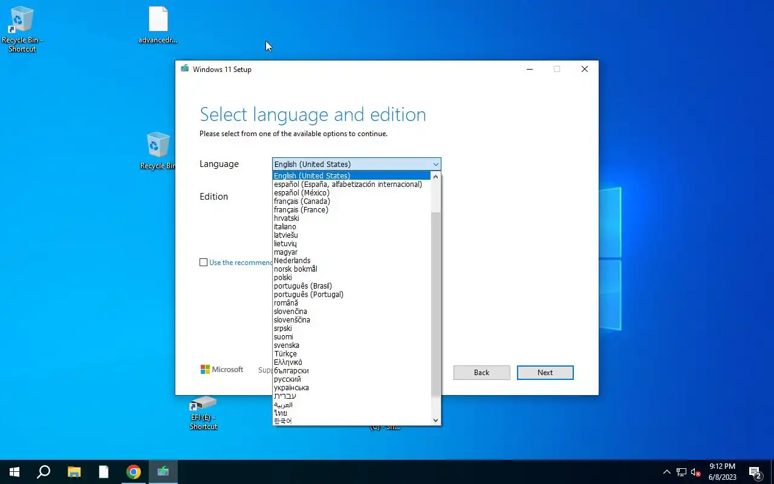Open the Windows Start menu

point(15,472)
